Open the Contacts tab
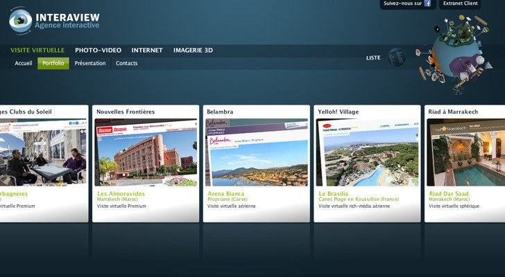Viewport: 505px width, 277px height. (x=126, y=64)
